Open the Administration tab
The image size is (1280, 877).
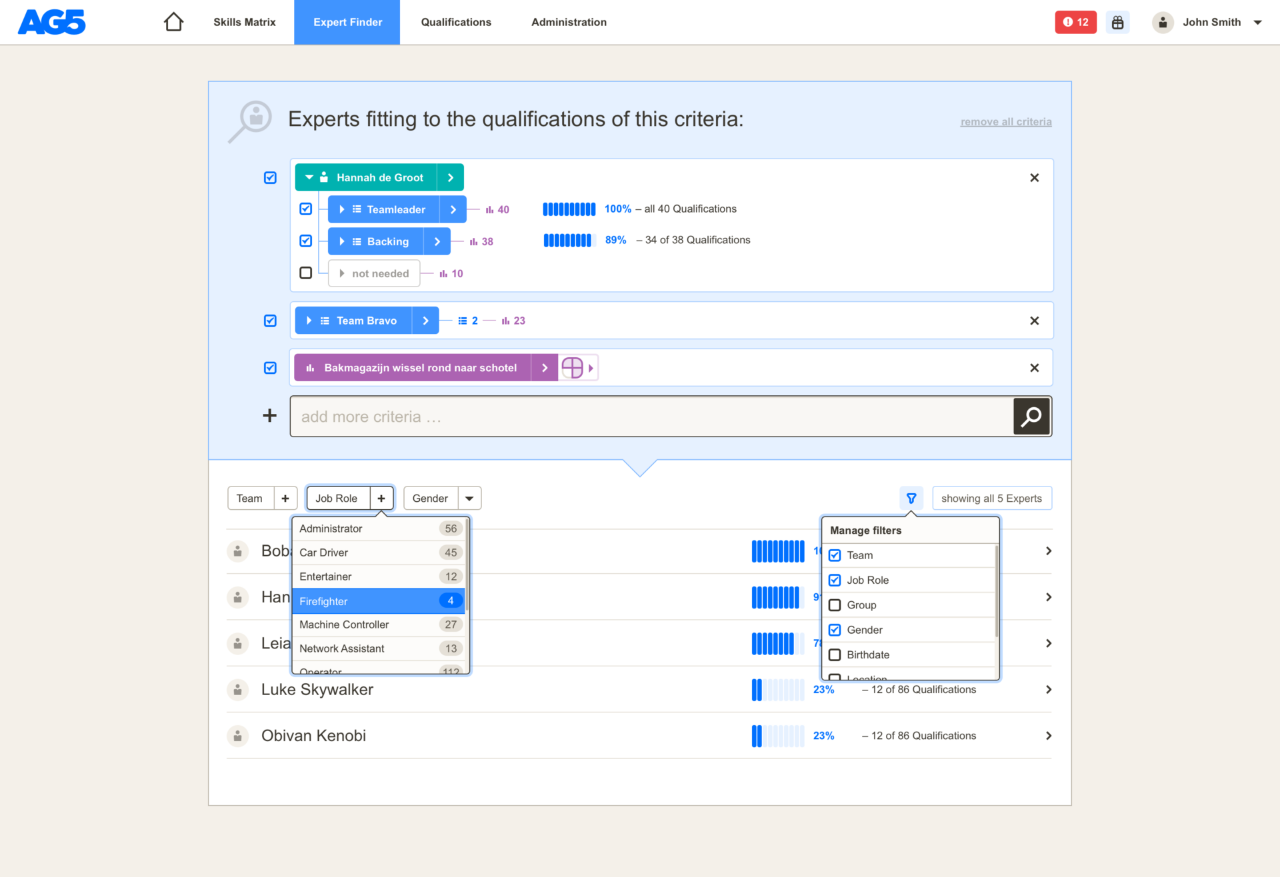[569, 22]
